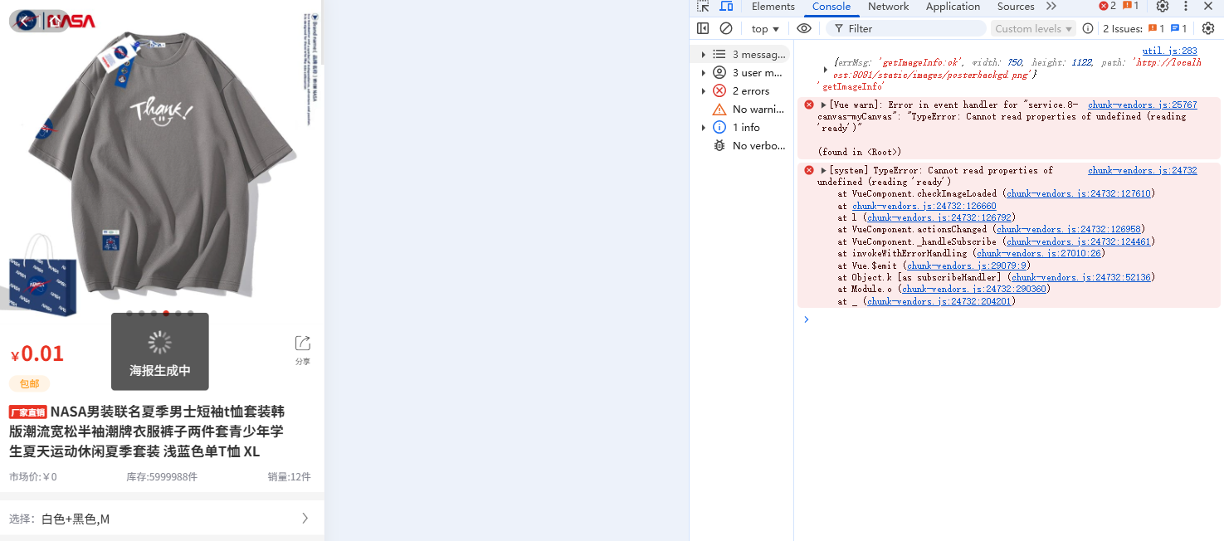The height and width of the screenshot is (541, 1224).
Task: Click the '销量:12件' sales text
Action: click(x=289, y=477)
